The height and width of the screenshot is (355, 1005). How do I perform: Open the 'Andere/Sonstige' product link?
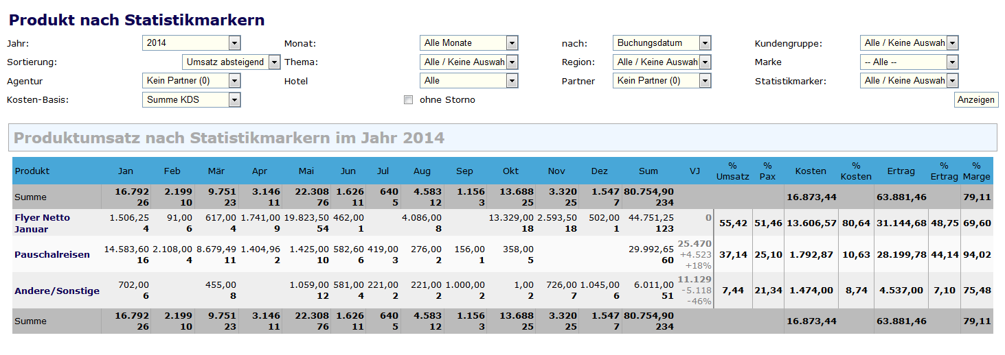tap(57, 291)
